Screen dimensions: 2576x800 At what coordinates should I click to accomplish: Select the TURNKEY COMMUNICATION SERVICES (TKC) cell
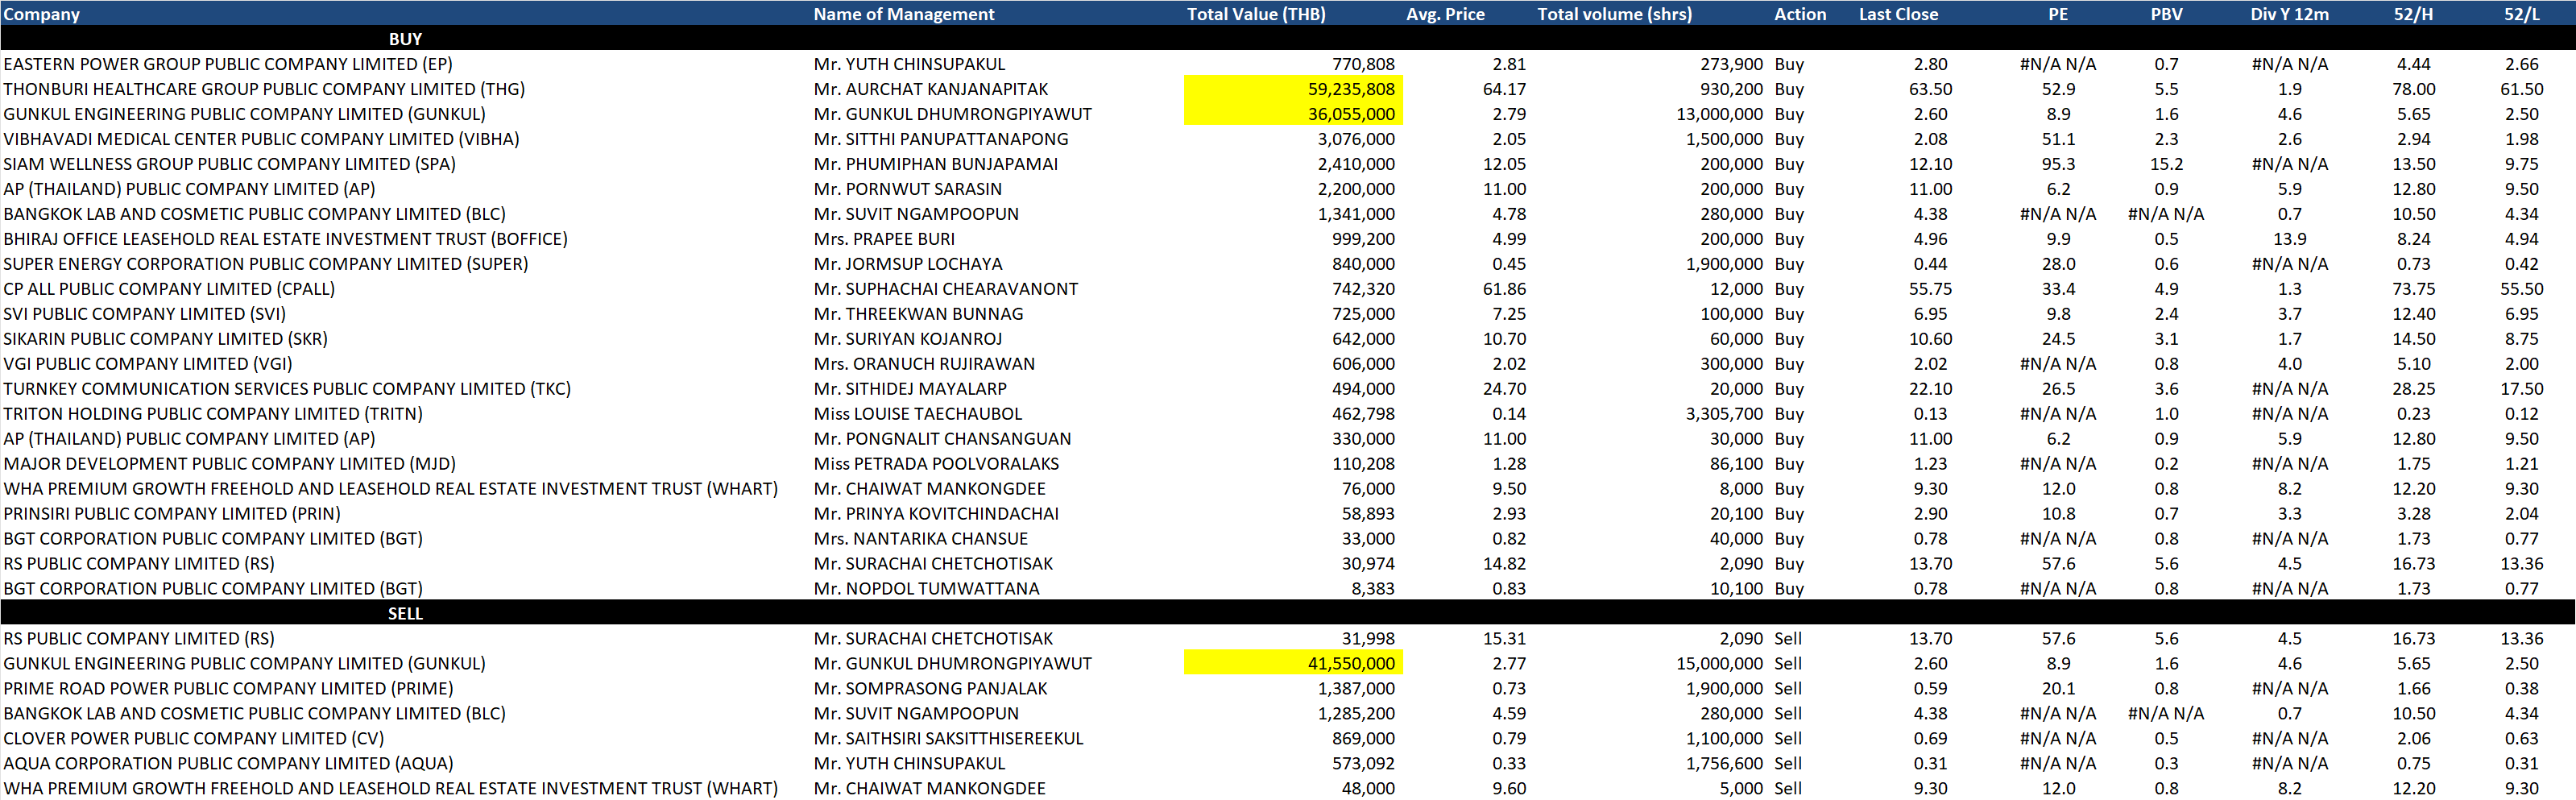coord(287,389)
